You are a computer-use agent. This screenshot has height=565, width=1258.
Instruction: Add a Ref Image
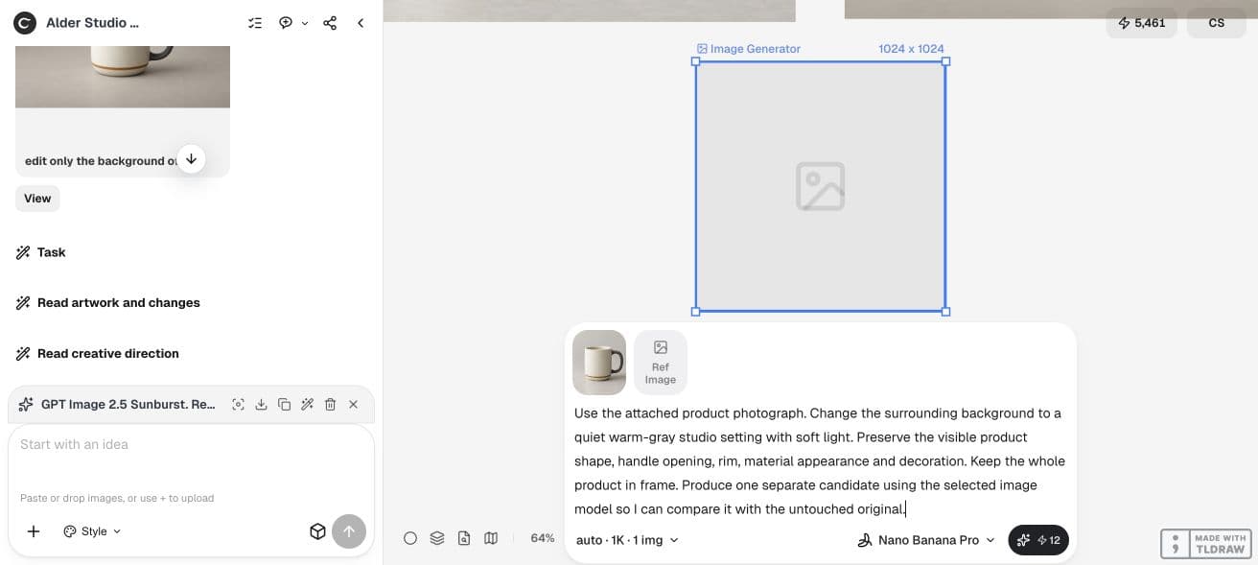[x=661, y=363]
